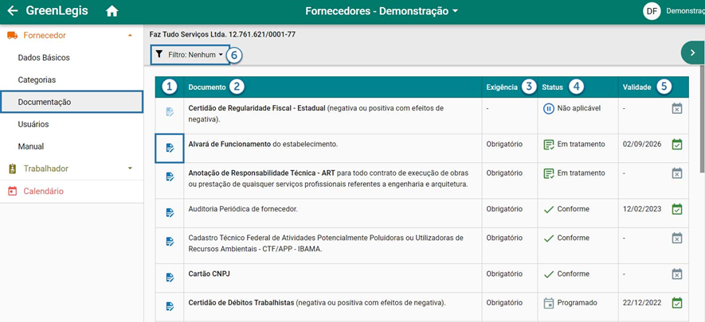Open Manual in sidebar
705x322 pixels.
tap(31, 146)
